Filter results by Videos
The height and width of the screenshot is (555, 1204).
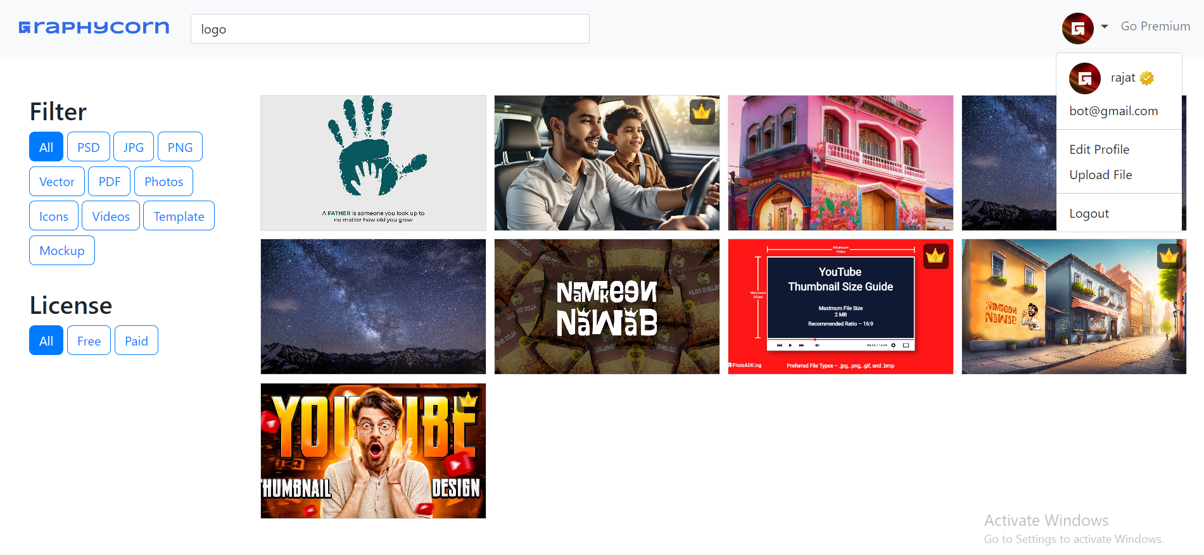[x=111, y=216]
